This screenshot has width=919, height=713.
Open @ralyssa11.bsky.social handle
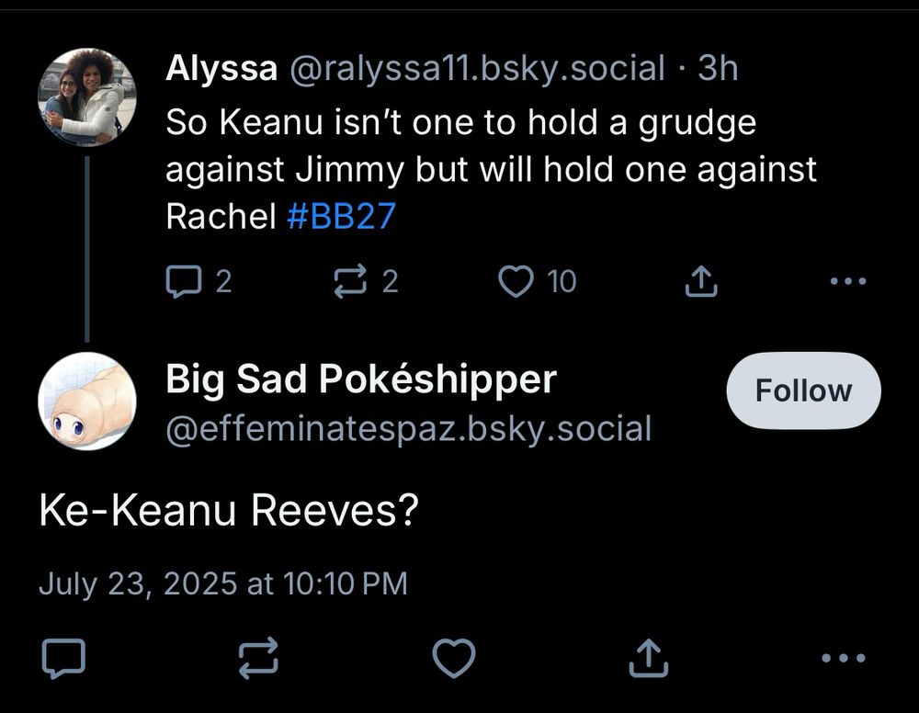coord(477,68)
